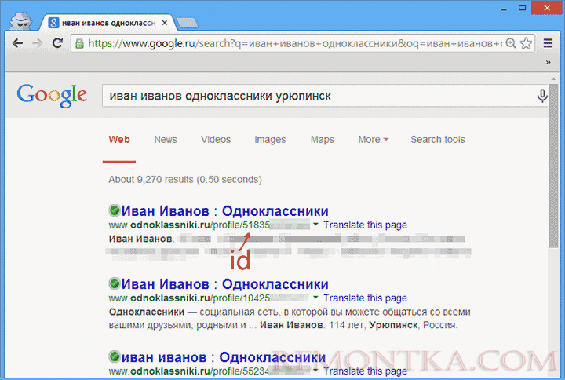Start voice search with the microphone icon

[x=541, y=96]
